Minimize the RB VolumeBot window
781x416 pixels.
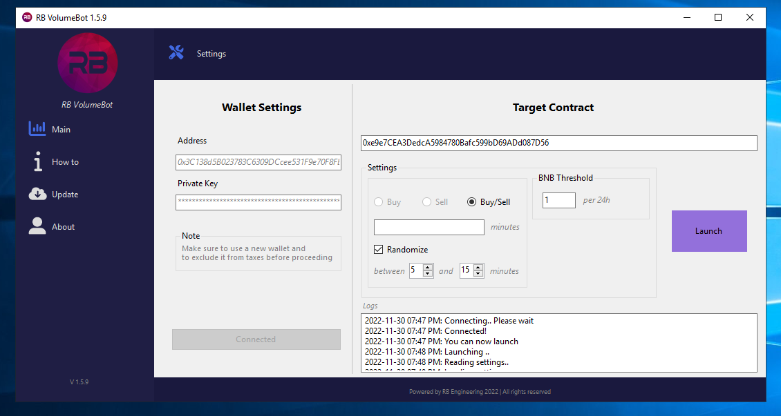687,17
